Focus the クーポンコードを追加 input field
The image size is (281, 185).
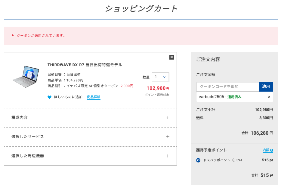pyautogui.click(x=227, y=87)
